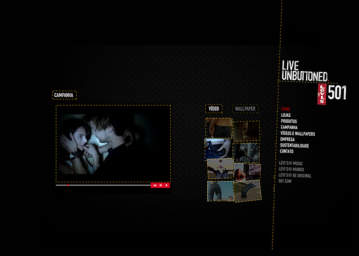The height and width of the screenshot is (256, 359).
Task: Open the PRODUTOS section
Action: [289, 121]
